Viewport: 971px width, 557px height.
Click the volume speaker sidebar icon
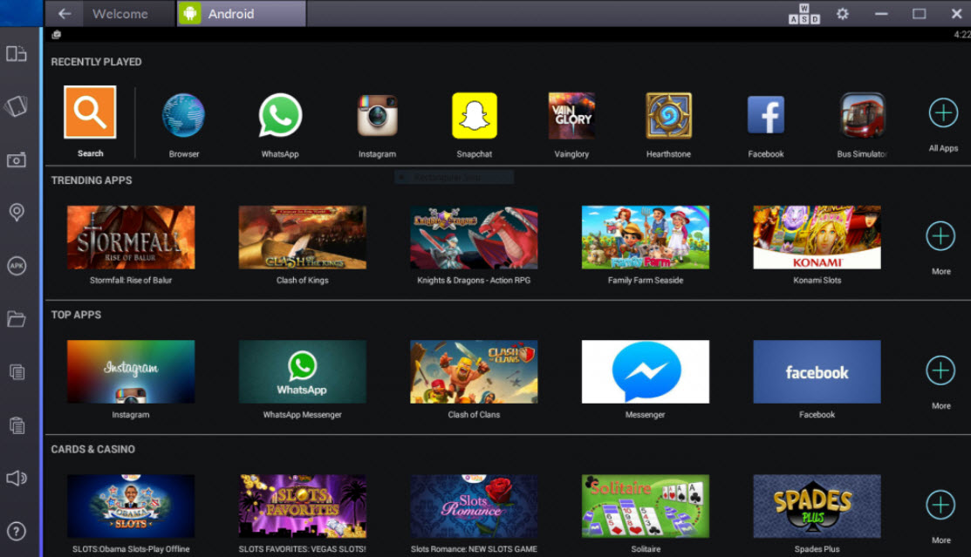click(x=17, y=478)
